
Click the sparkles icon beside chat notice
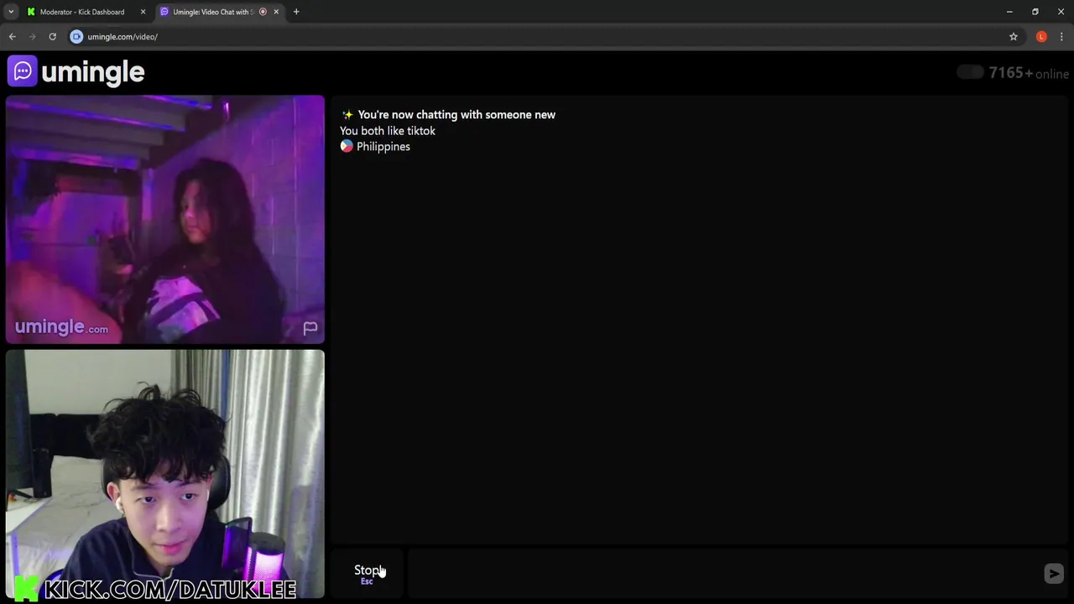pyautogui.click(x=347, y=115)
